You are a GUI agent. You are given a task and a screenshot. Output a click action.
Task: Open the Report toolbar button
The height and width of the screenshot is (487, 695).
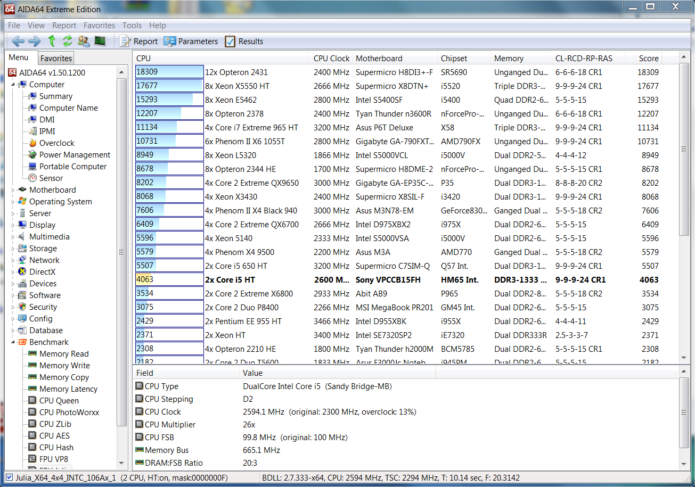pyautogui.click(x=138, y=41)
